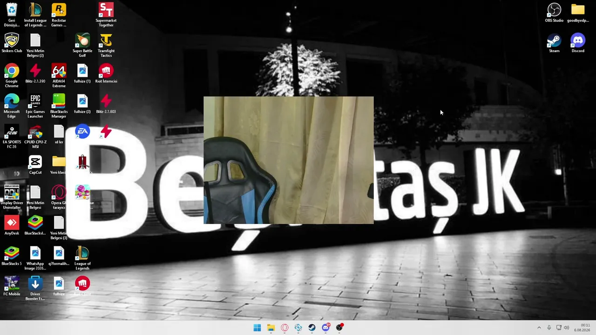Select the fullsize (2) image file

pos(82,104)
